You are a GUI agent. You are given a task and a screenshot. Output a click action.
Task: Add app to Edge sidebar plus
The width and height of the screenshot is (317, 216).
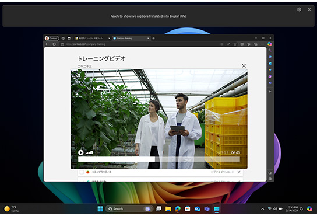click(x=270, y=92)
